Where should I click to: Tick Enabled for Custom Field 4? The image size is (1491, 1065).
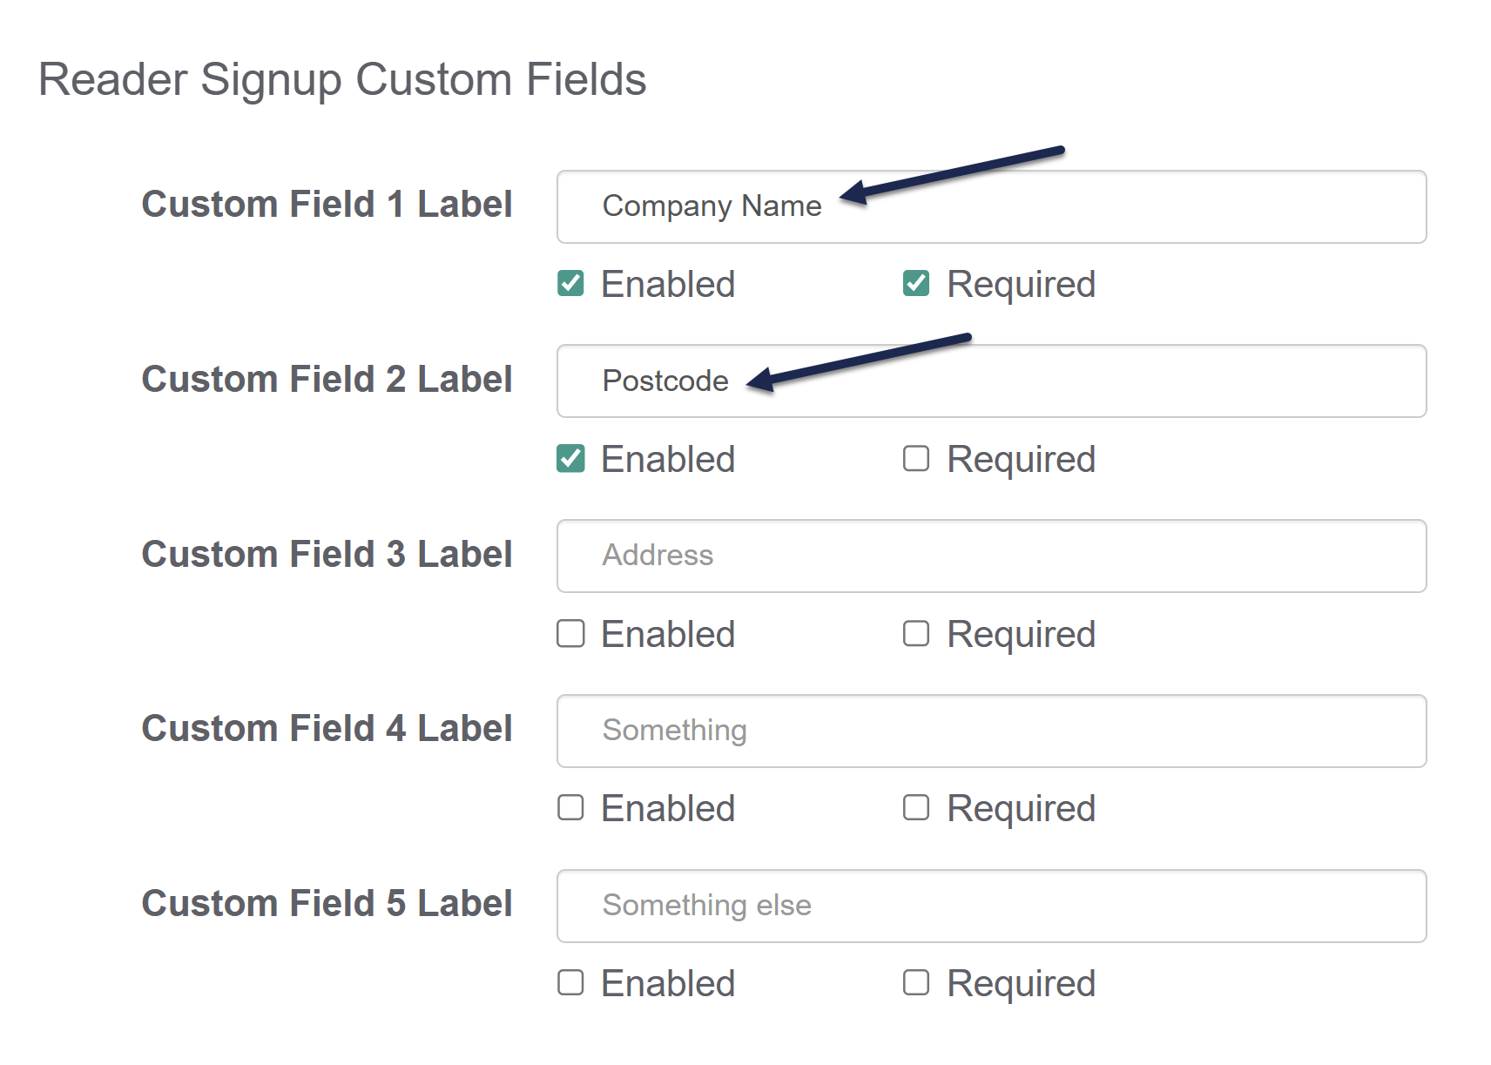coord(570,808)
